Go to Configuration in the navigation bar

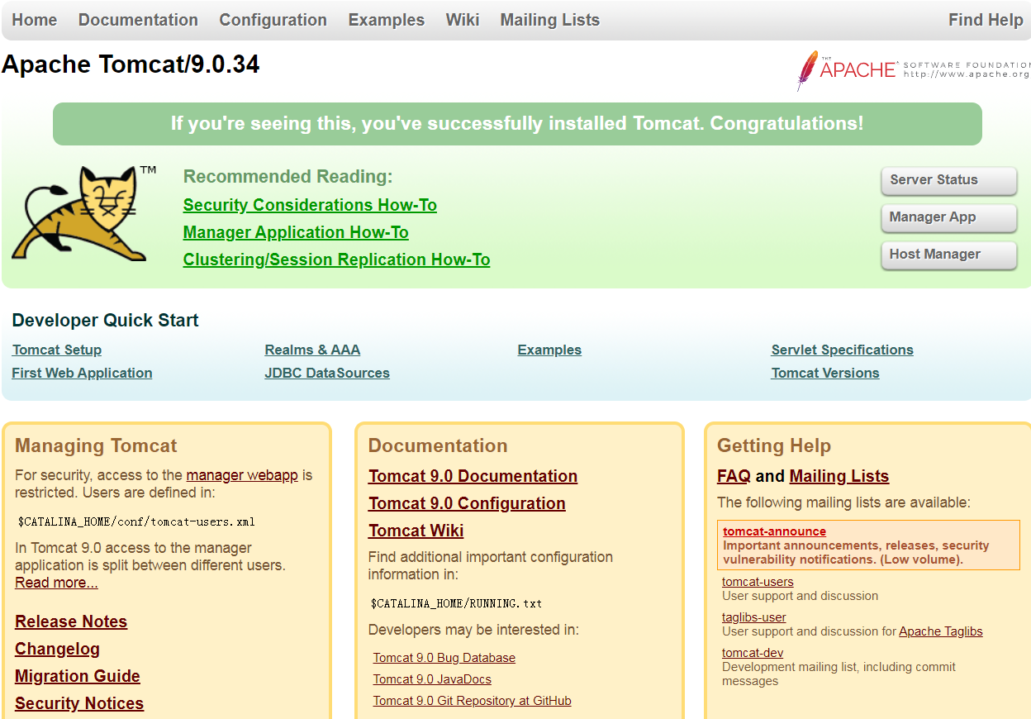click(x=273, y=20)
